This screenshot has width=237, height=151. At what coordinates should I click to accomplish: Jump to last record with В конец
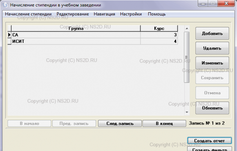click(164, 123)
